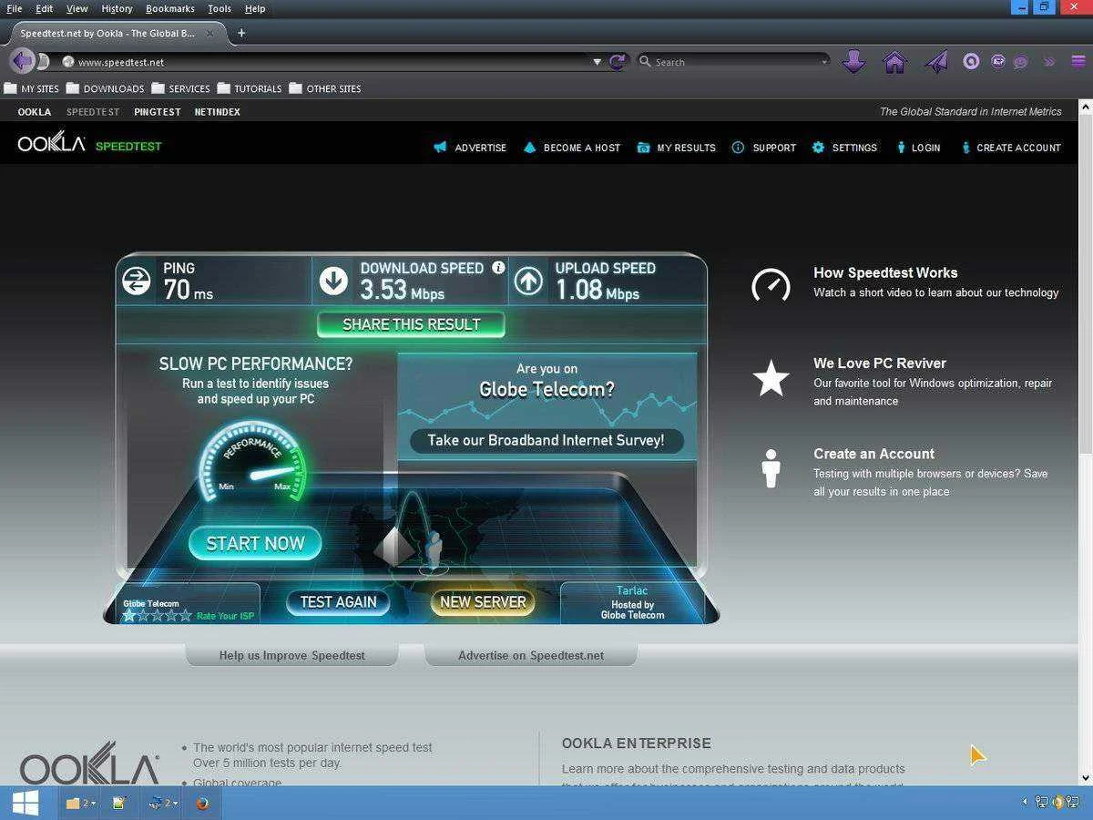Screen dimensions: 1093x820
Task: Click the NEW SERVER button
Action: coord(483,602)
